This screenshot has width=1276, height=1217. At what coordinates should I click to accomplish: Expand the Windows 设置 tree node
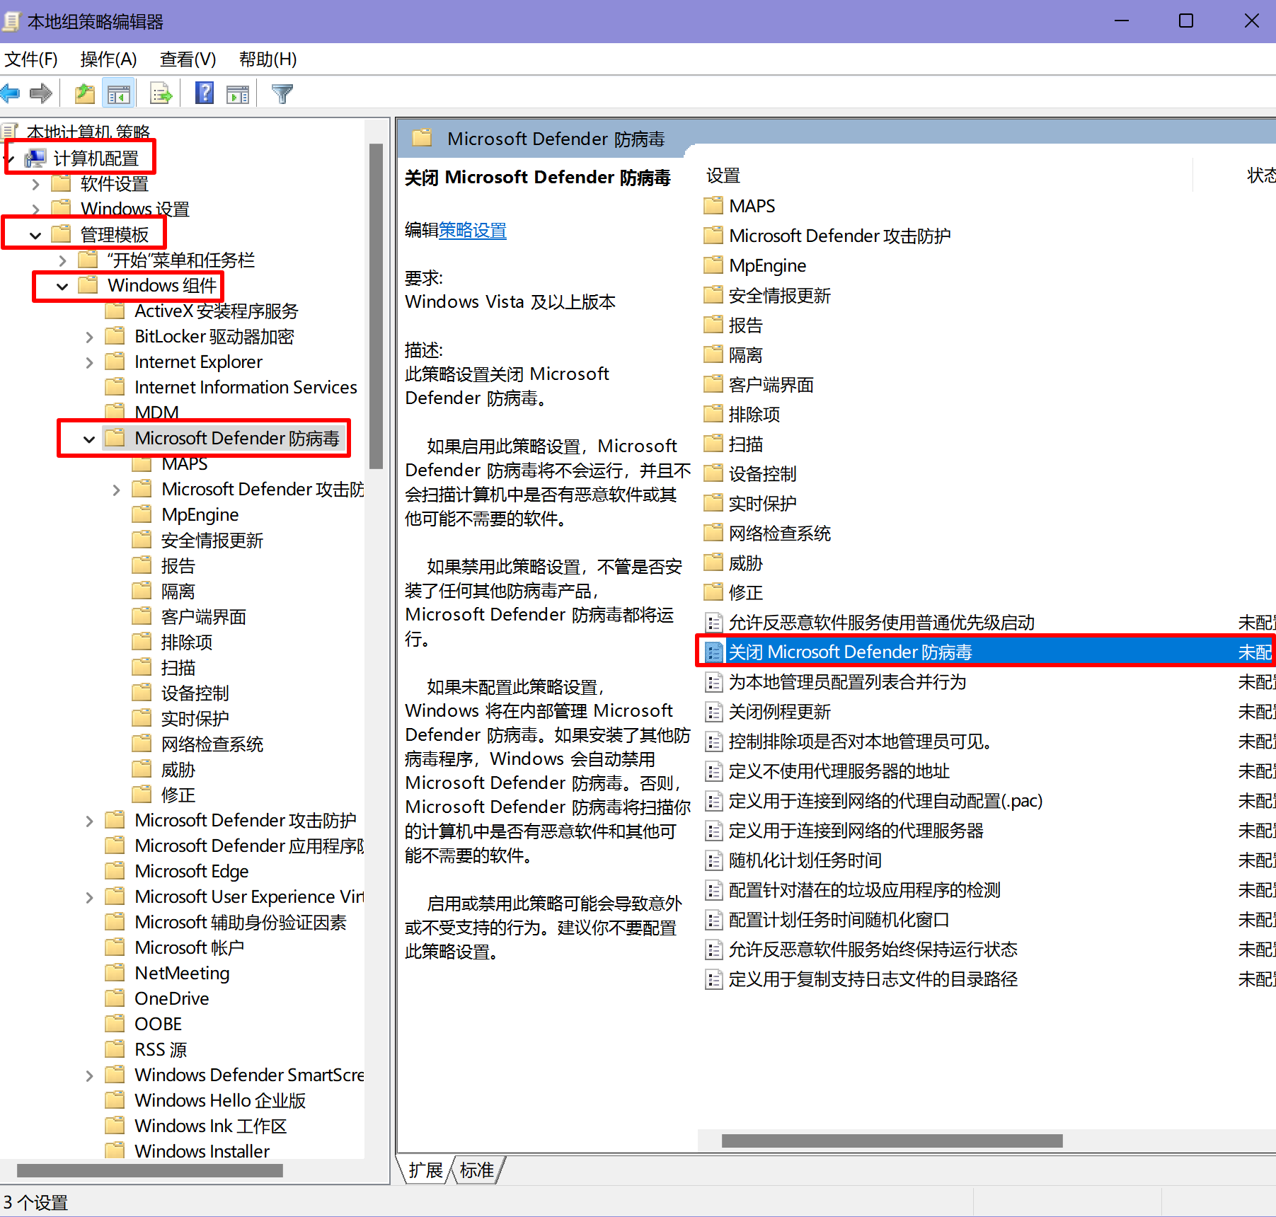click(x=35, y=210)
